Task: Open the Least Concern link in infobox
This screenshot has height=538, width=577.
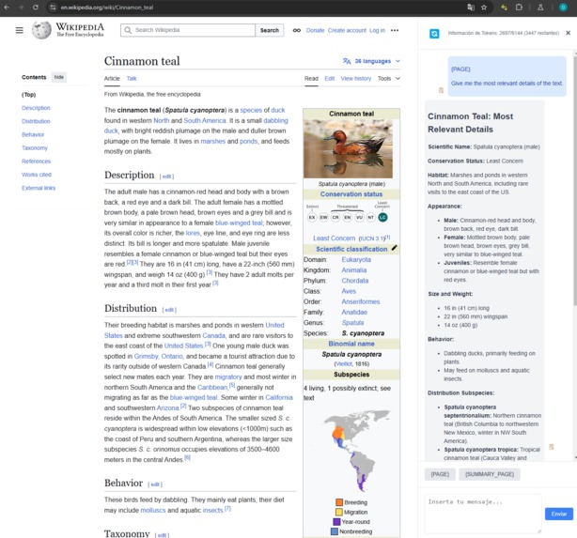Action: (335, 238)
